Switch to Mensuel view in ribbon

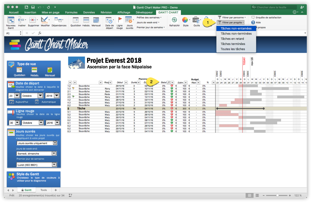(x=96, y=20)
